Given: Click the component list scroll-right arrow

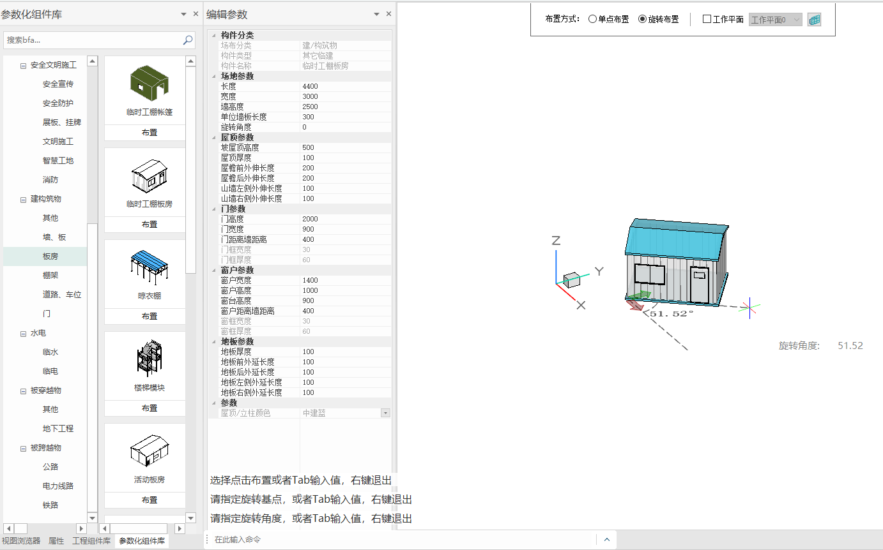Looking at the screenshot, I should [180, 528].
